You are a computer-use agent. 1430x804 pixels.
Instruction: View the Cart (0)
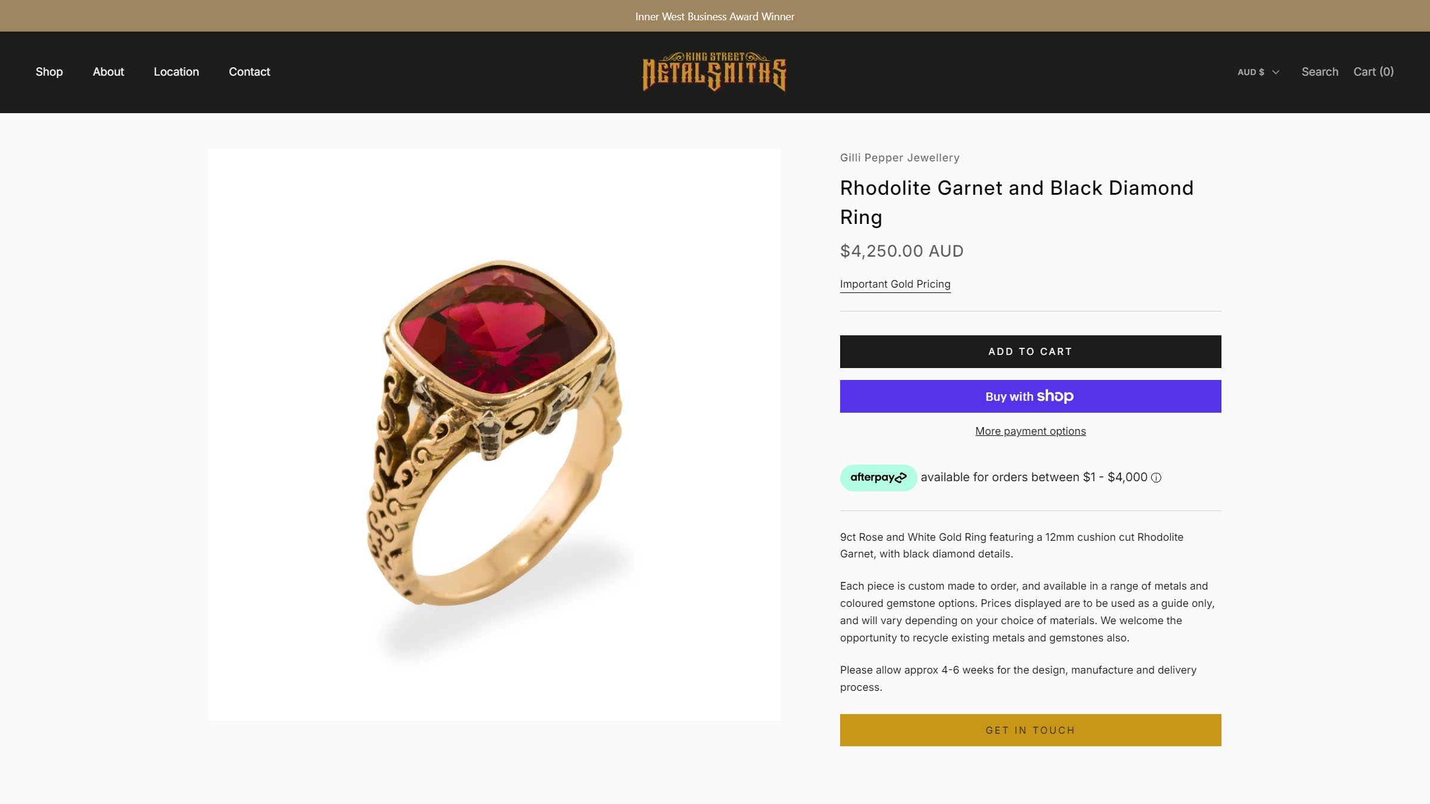[x=1373, y=71]
